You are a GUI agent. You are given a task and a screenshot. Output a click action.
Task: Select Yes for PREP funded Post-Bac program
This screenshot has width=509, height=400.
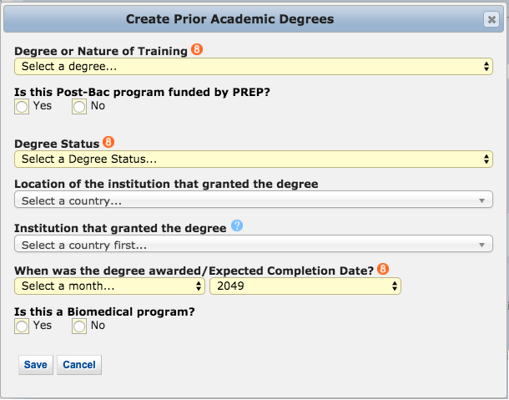pos(22,107)
